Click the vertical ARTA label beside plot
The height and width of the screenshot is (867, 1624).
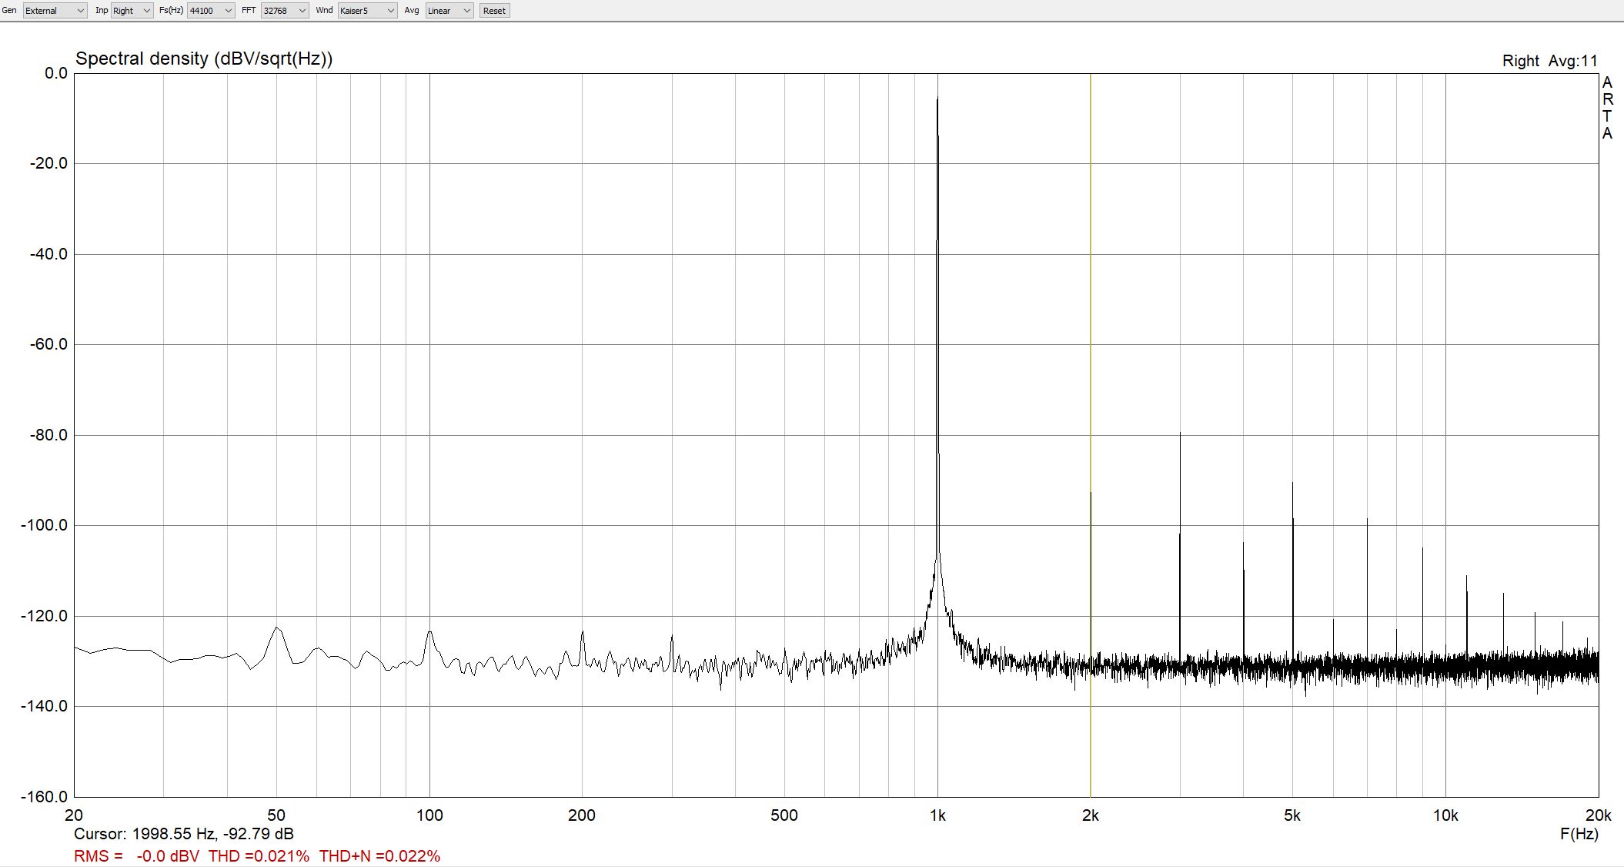pos(1607,108)
